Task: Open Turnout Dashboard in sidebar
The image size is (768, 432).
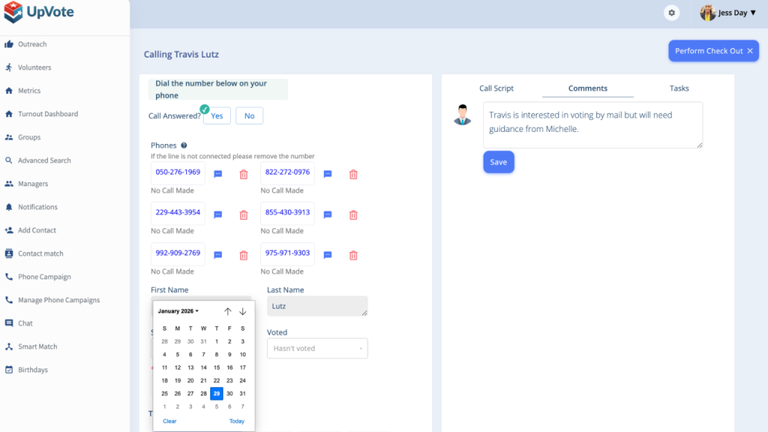Action: click(x=48, y=114)
